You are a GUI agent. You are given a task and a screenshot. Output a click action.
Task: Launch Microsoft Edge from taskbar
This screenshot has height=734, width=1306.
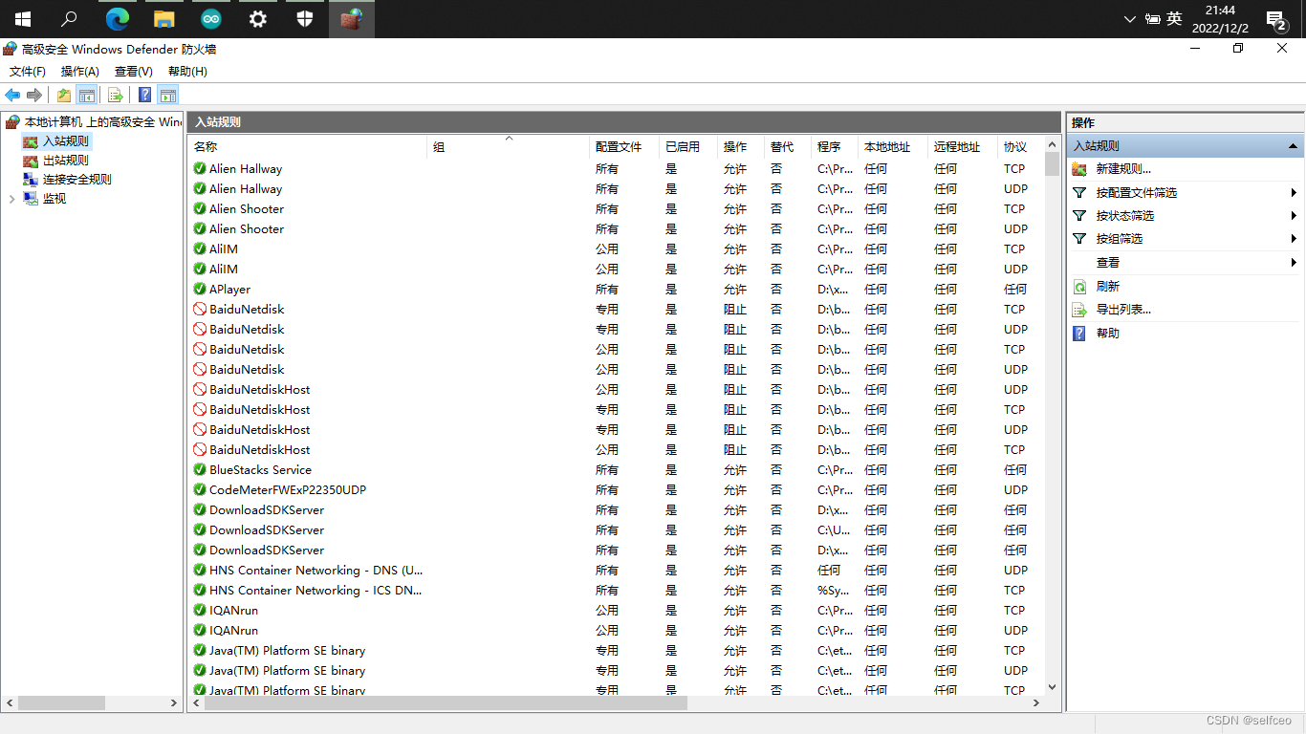[x=117, y=18]
